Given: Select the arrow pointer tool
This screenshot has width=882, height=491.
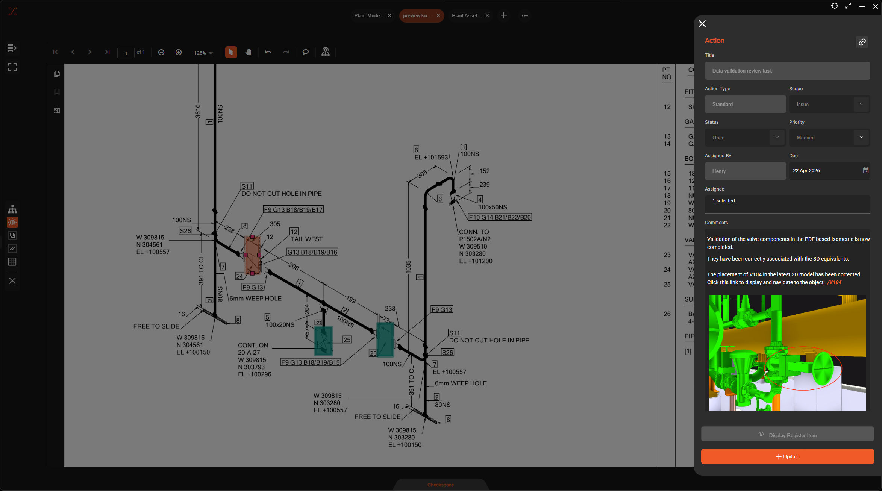Looking at the screenshot, I should [231, 52].
